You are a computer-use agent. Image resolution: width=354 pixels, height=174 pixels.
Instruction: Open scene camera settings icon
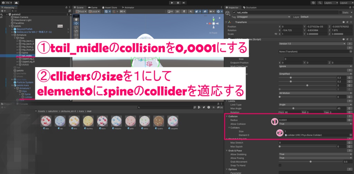212,11
